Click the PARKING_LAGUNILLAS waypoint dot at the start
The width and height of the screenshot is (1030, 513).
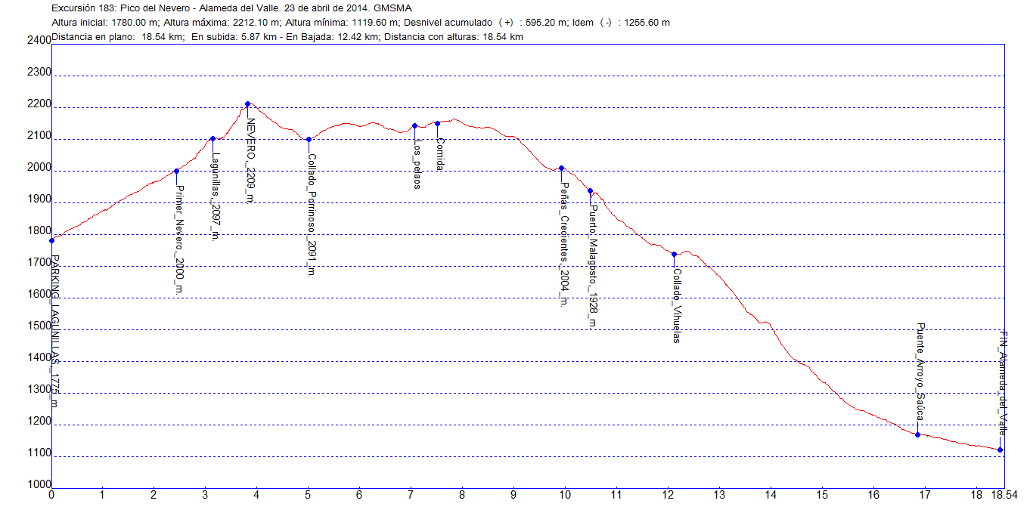pos(51,240)
